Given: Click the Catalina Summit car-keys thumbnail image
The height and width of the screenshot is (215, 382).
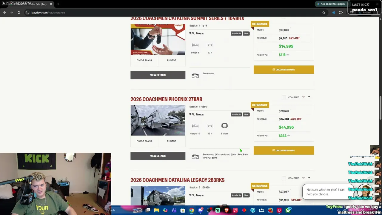Looking at the screenshot, I should pyautogui.click(x=158, y=39).
